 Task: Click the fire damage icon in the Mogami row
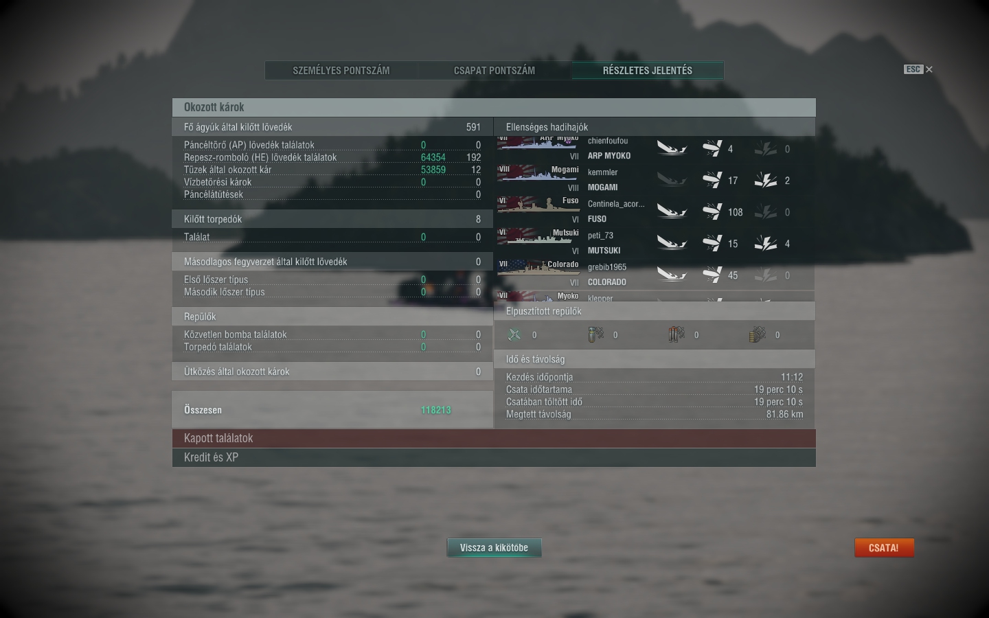tap(766, 180)
